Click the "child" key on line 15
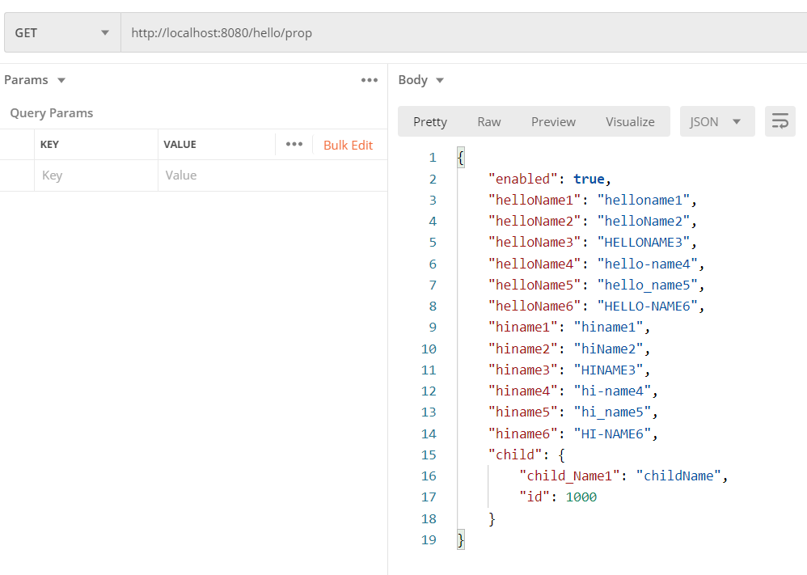 click(515, 455)
